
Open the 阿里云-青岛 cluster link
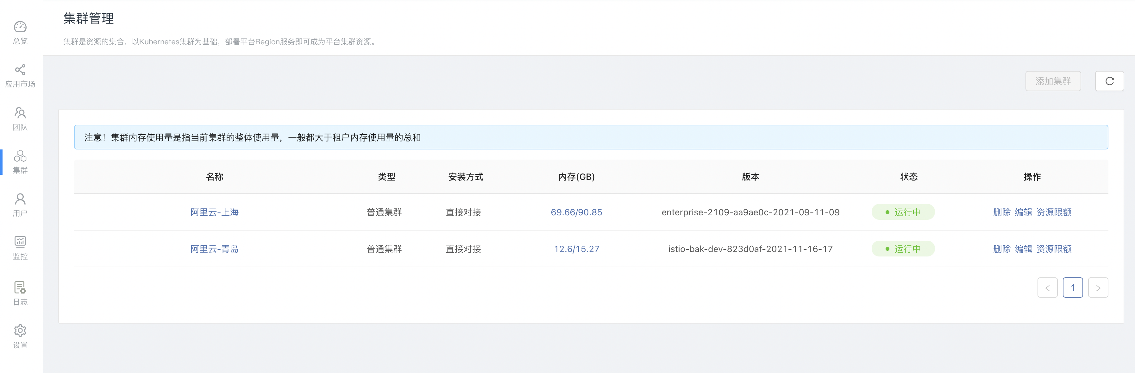(214, 249)
